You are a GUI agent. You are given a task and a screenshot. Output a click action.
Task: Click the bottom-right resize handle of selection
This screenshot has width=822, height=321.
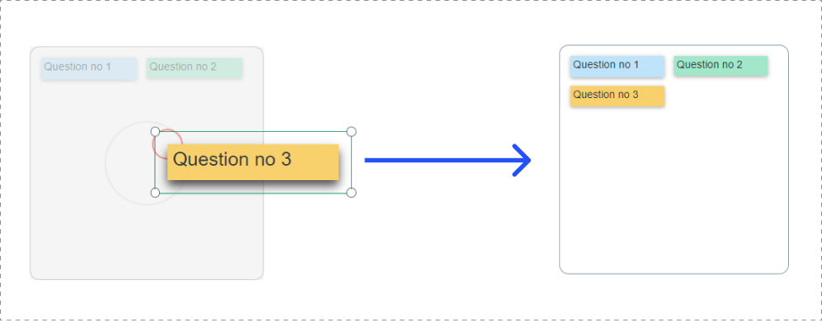pyautogui.click(x=351, y=193)
